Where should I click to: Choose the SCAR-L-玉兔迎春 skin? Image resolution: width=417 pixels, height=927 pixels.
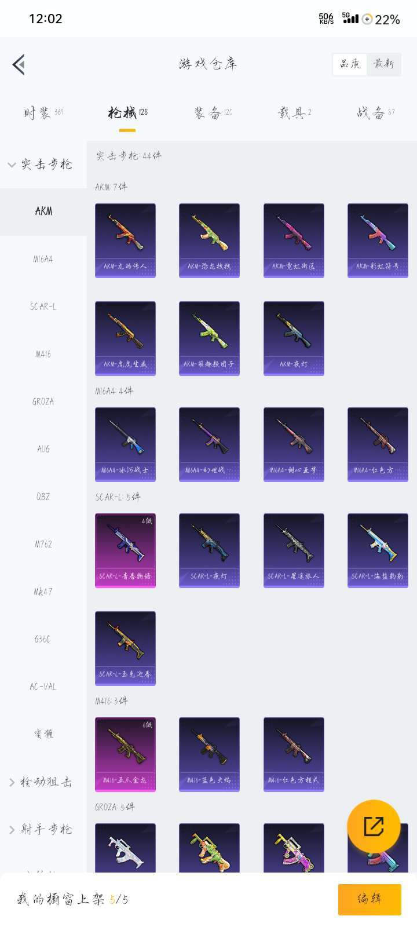125,648
